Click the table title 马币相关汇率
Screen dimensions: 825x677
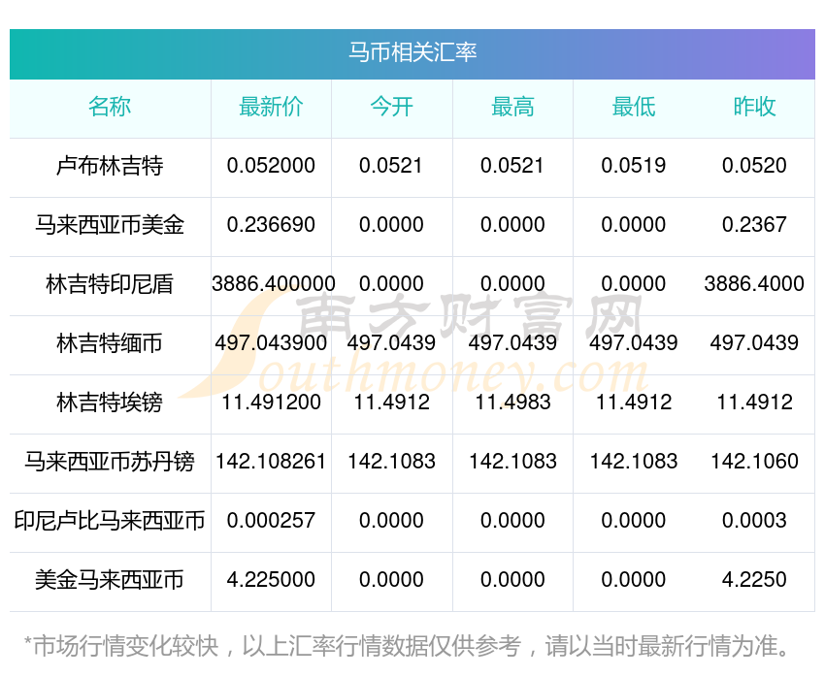click(x=412, y=52)
